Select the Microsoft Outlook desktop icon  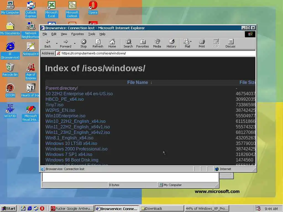pyautogui.click(x=72, y=9)
